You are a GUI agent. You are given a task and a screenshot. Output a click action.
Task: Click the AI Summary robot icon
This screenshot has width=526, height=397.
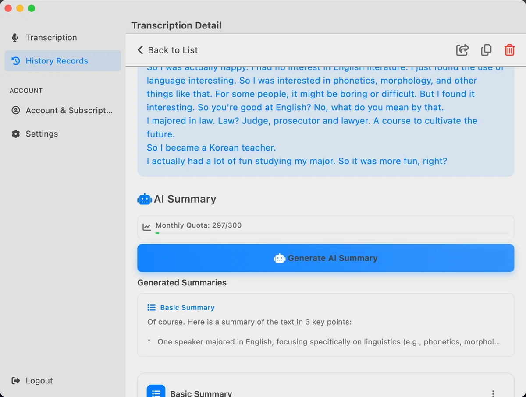click(144, 199)
